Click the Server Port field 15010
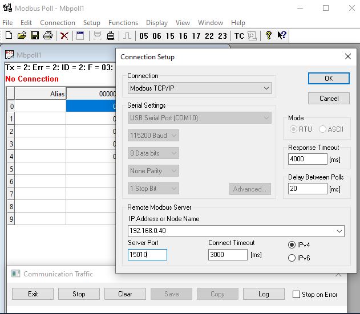Viewport: 360px width, 314px height. [x=147, y=255]
